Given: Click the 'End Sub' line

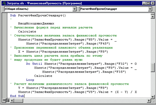Looking at the screenshot, I should click(x=17, y=96).
